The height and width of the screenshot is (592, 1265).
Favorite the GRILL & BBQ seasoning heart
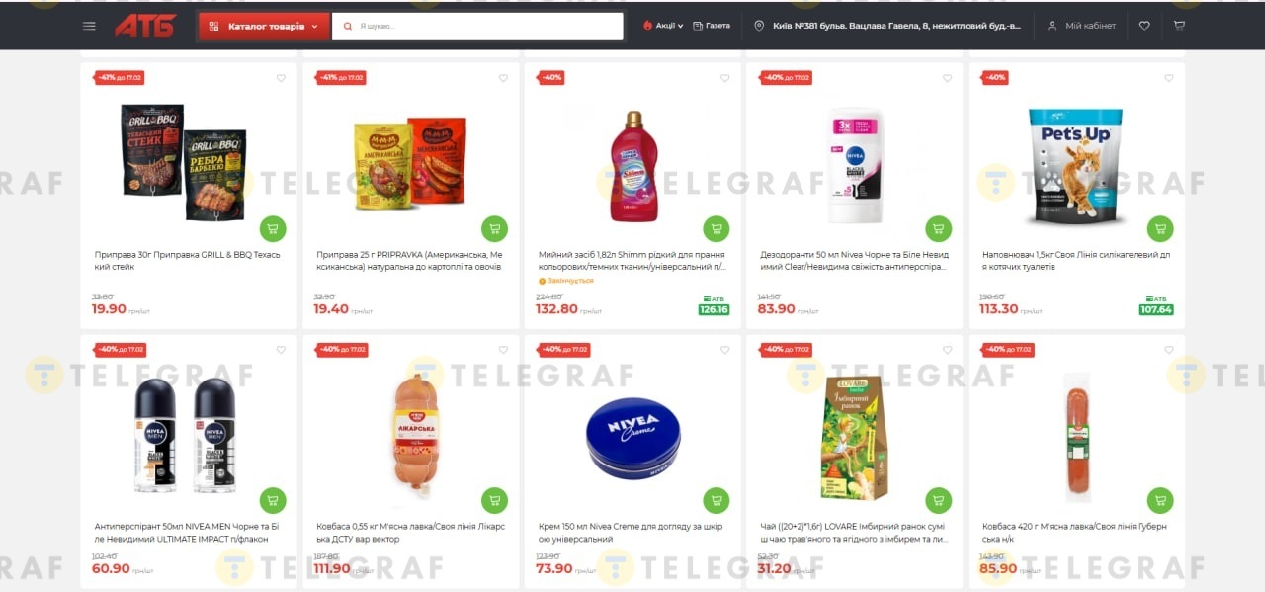coord(281,78)
